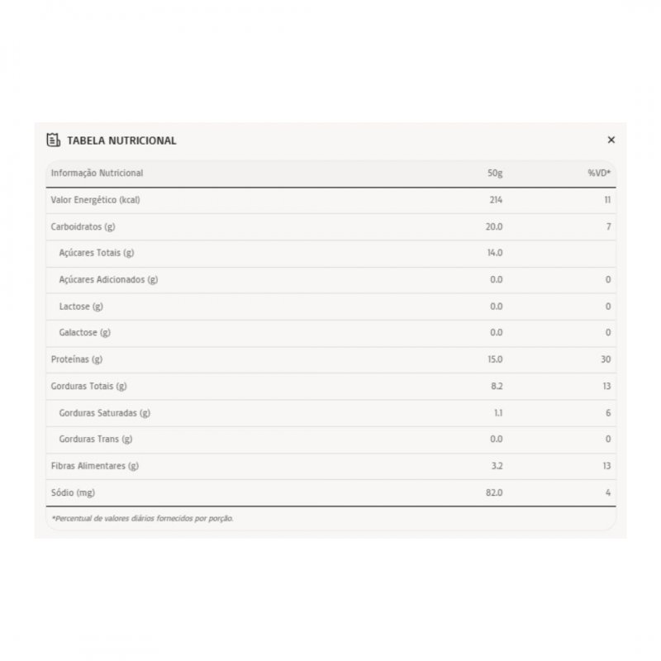
Task: Click the Gorduras Totais (g) row label
Action: [89, 386]
